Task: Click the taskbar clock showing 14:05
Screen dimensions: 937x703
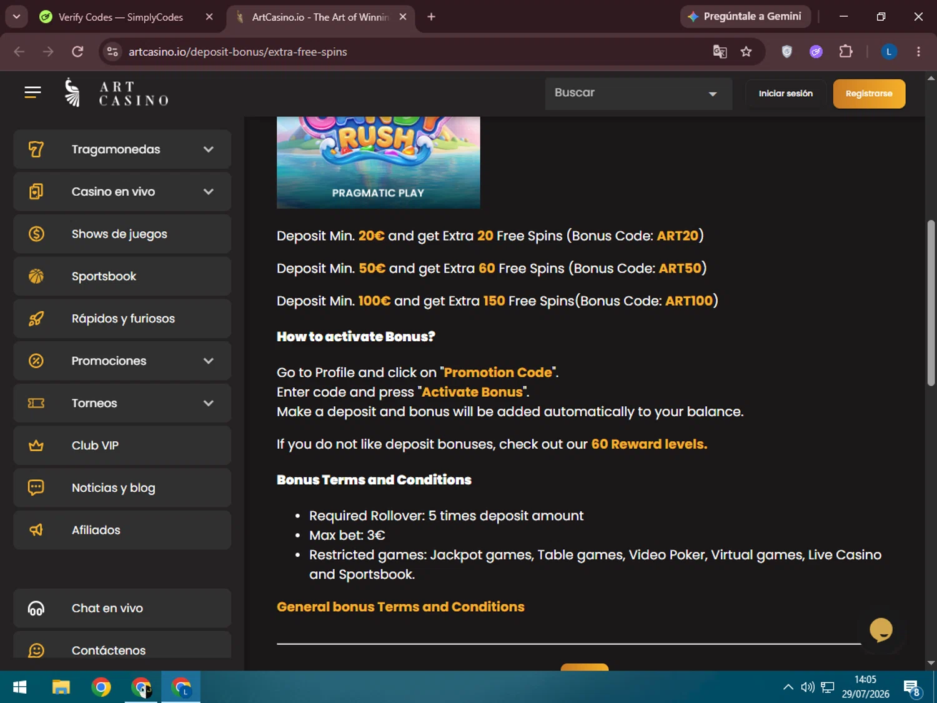Action: (865, 687)
